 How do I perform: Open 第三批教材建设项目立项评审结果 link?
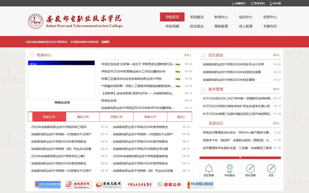238,114
